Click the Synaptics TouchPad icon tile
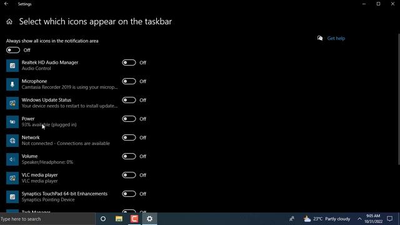The height and width of the screenshot is (225, 400). pyautogui.click(x=12, y=197)
